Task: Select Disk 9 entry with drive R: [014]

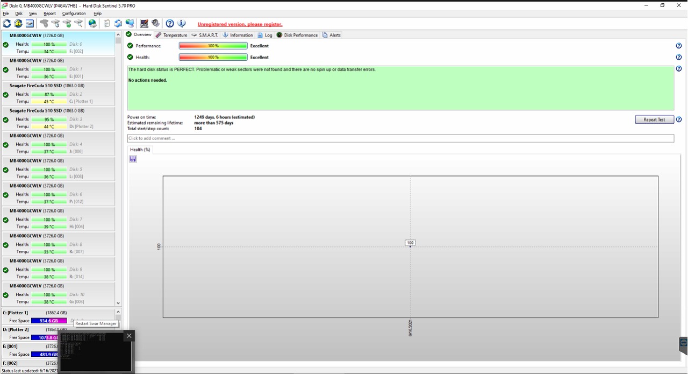Action: pyautogui.click(x=58, y=269)
